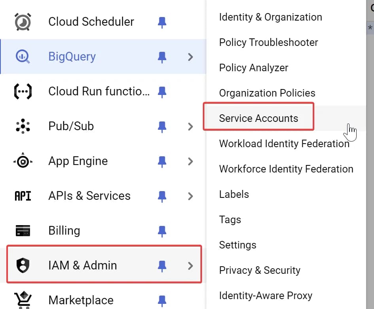Unpin IAM & Admin from the menu

pyautogui.click(x=162, y=266)
